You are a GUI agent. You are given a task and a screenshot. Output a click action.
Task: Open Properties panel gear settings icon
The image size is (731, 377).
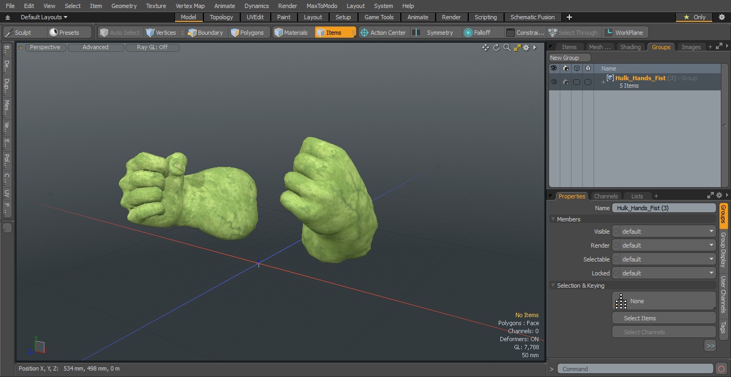[x=719, y=196]
